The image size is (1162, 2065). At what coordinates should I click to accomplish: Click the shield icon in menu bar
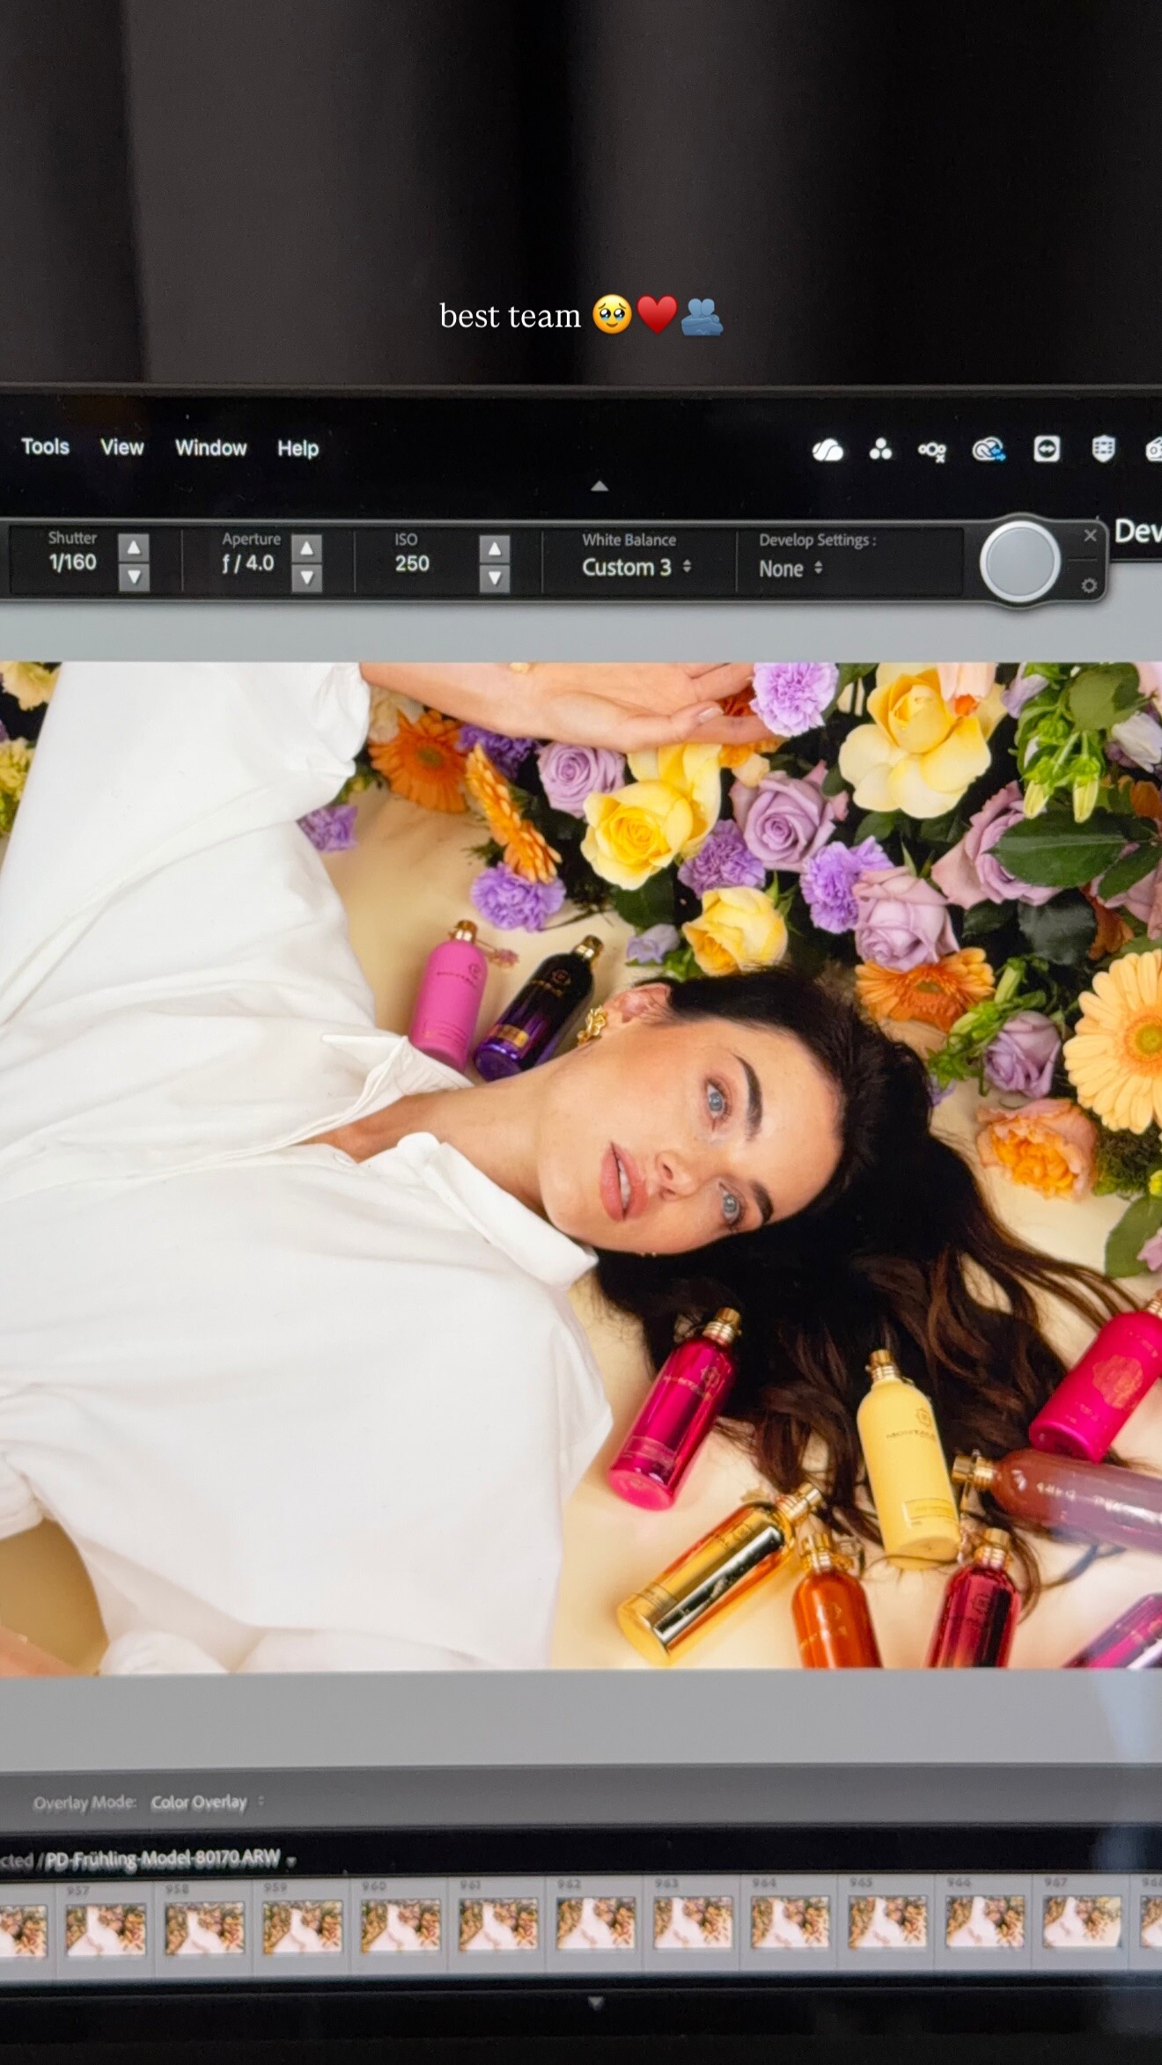(x=1103, y=449)
